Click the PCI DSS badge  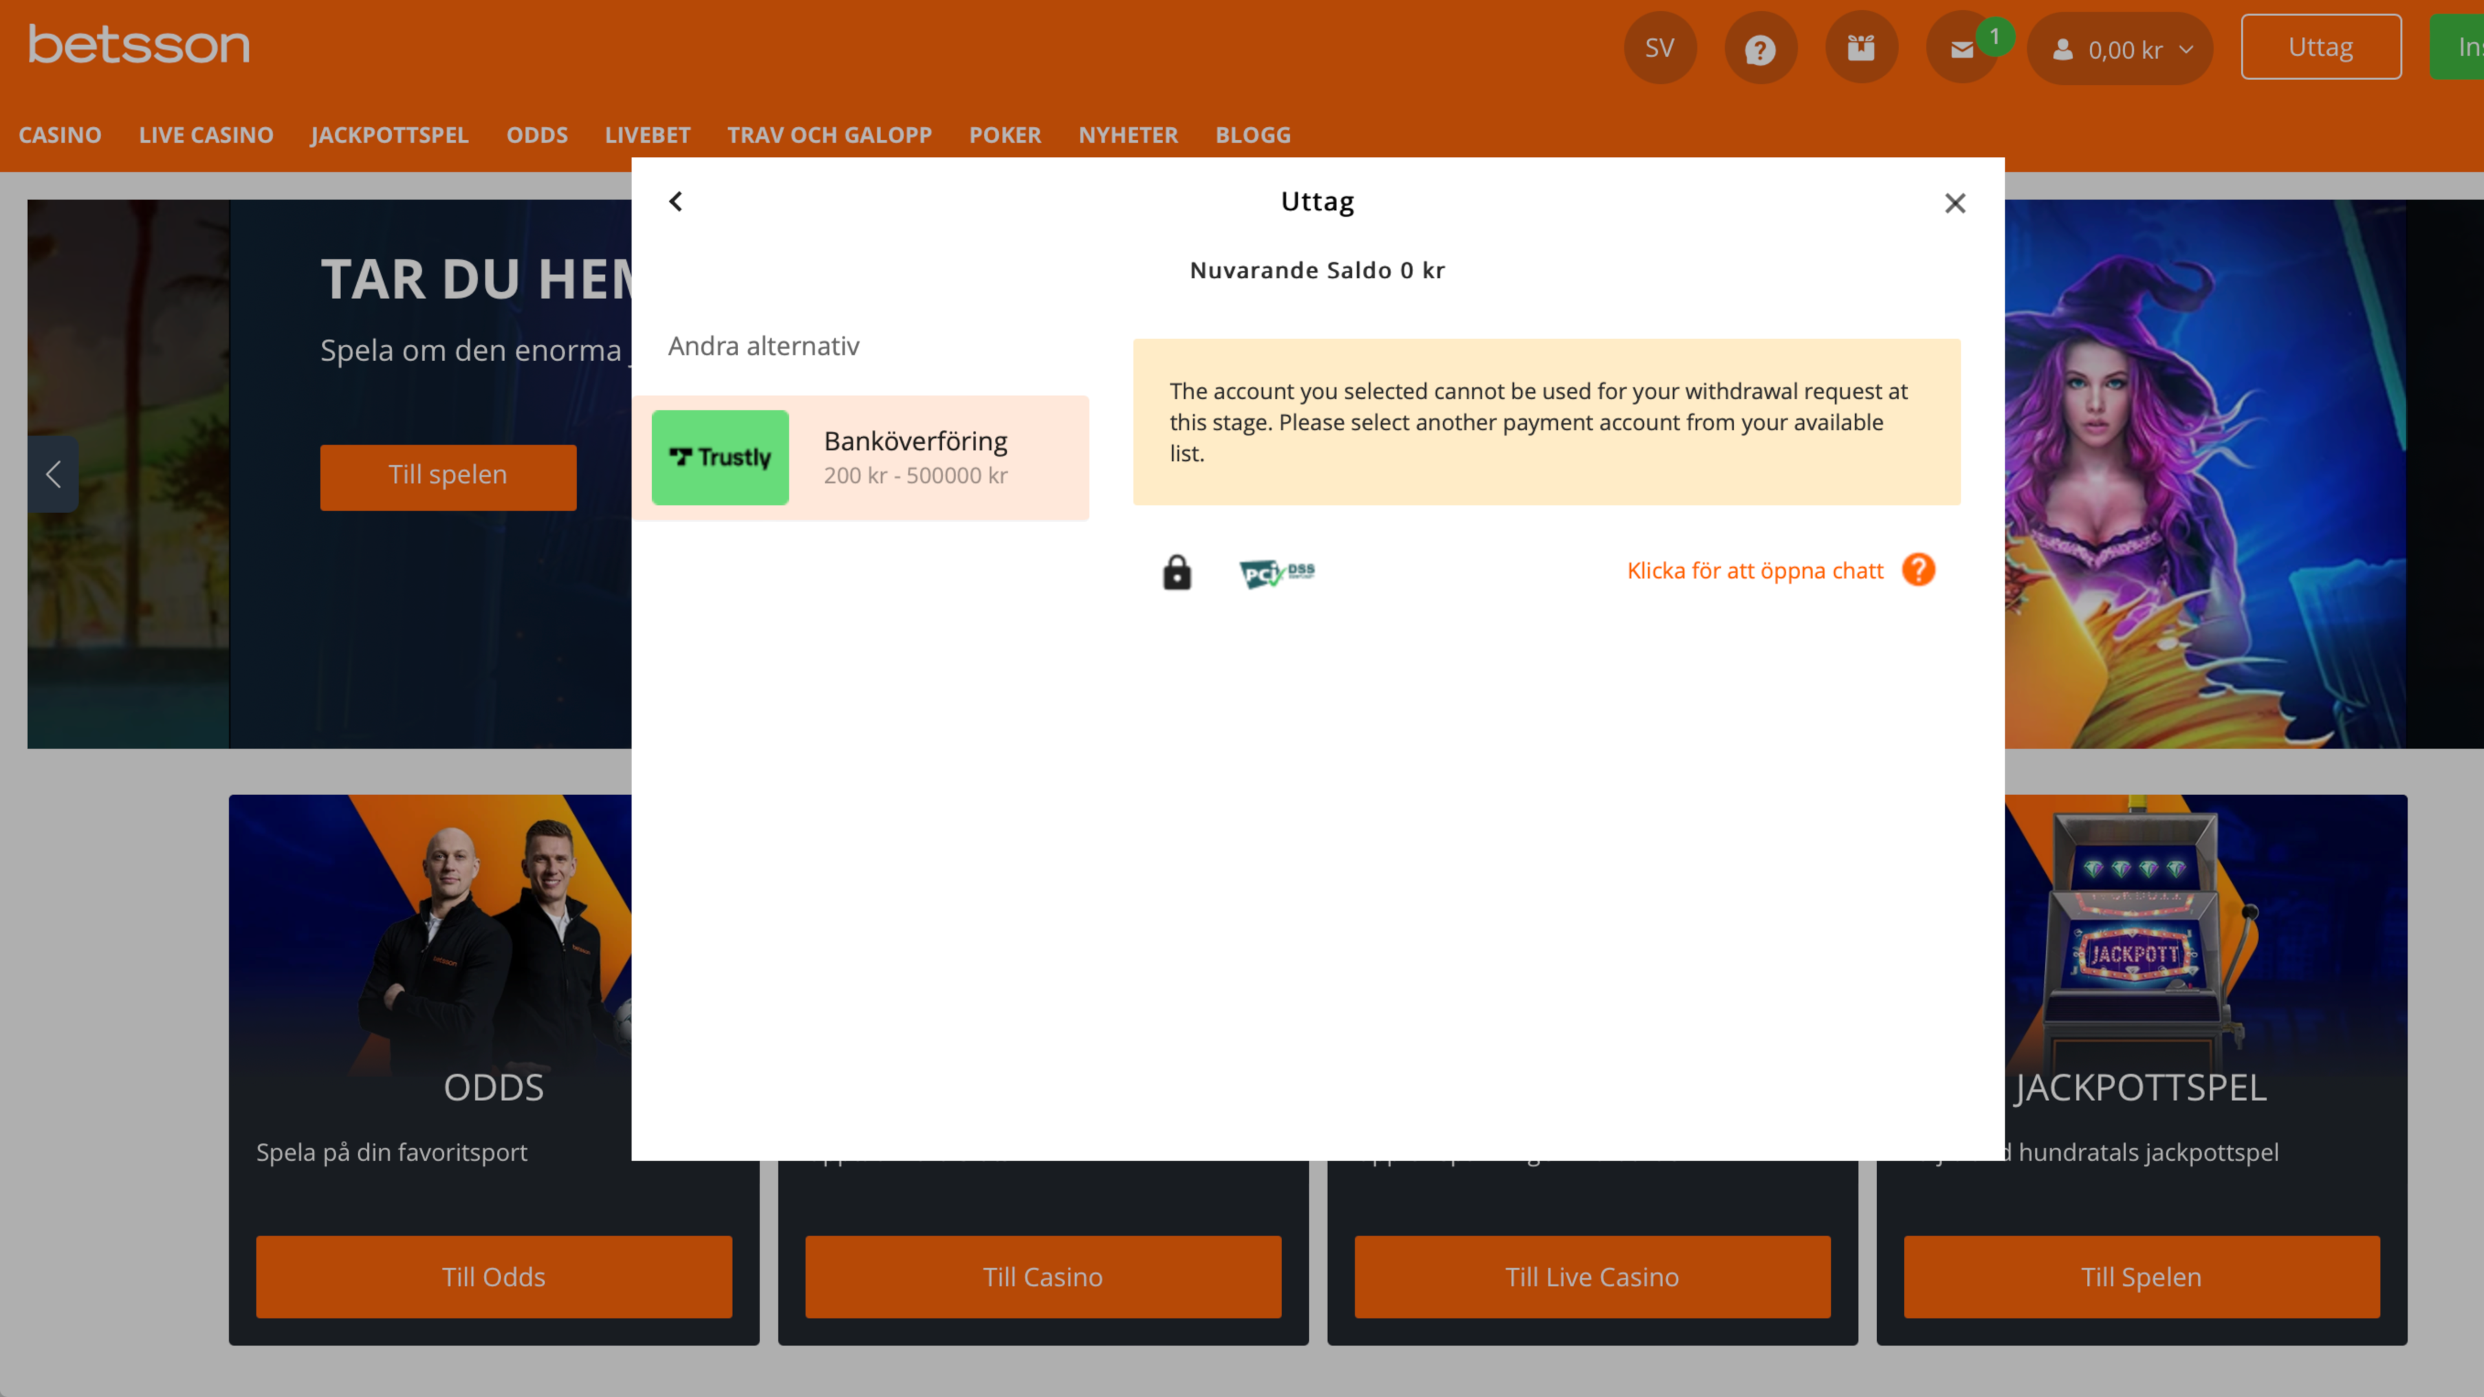pos(1277,574)
